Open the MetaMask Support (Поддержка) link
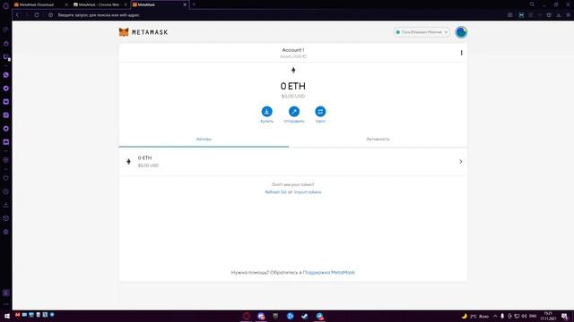The height and width of the screenshot is (322, 574). [x=329, y=272]
